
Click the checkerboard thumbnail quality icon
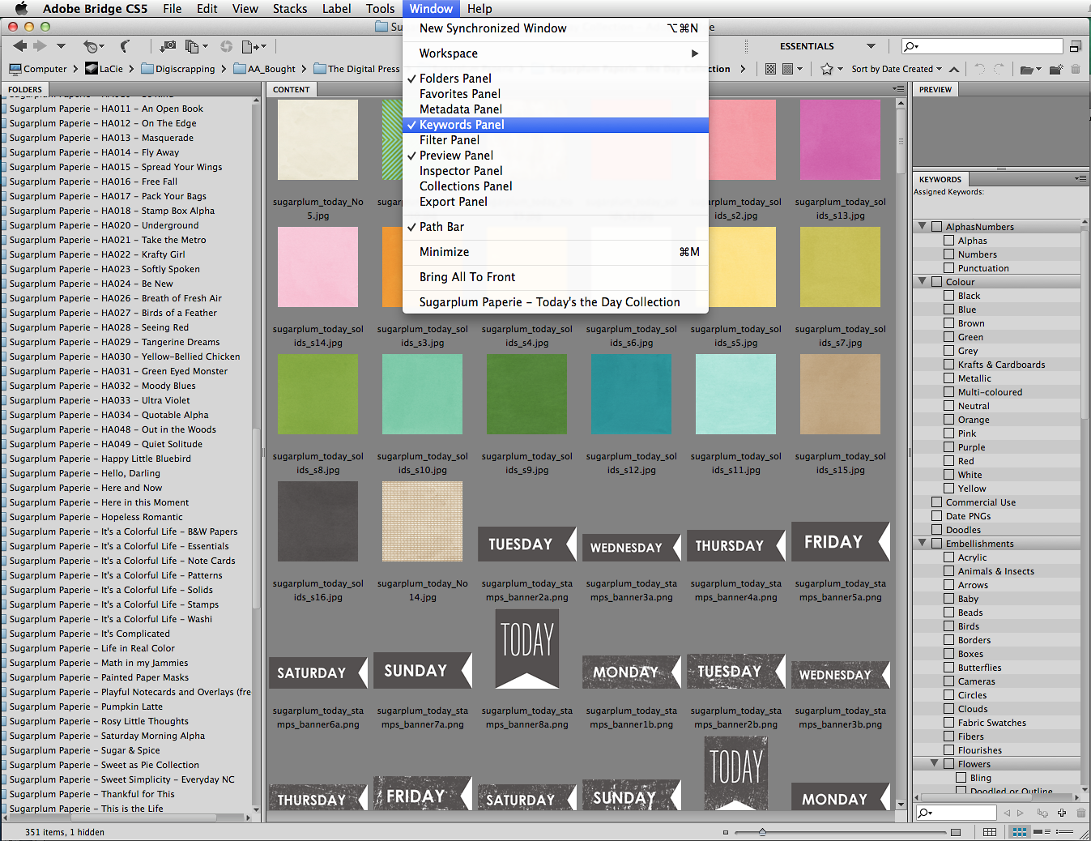[x=771, y=69]
